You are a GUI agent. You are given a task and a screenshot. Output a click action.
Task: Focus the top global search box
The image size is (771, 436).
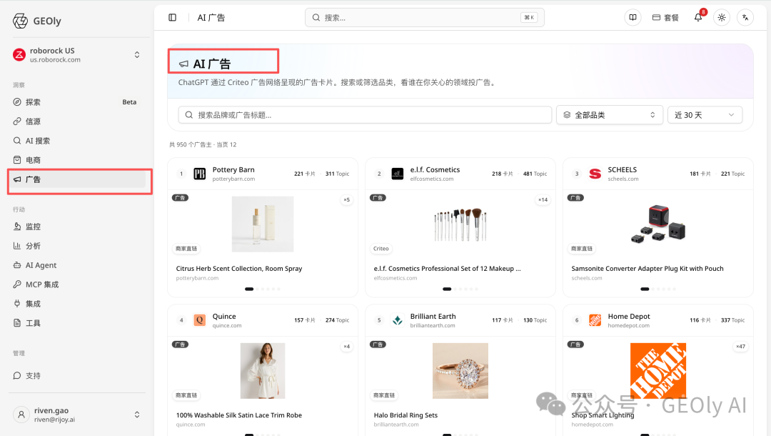(424, 18)
